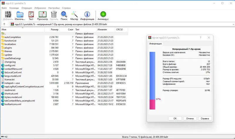
Task: Click the Информация toolbar icon
Action: tap(87, 14)
